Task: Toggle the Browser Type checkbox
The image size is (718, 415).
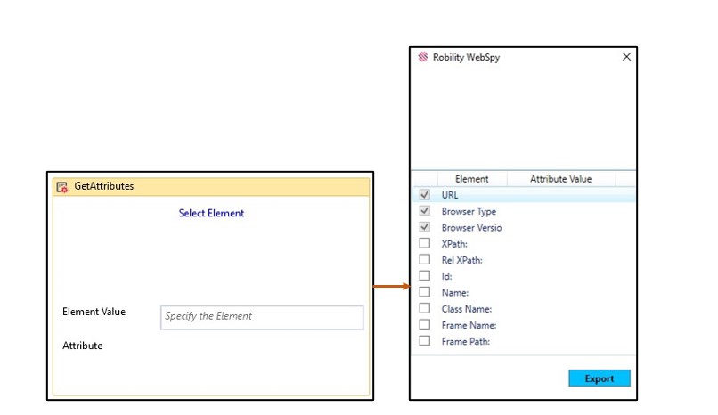Action: [425, 211]
